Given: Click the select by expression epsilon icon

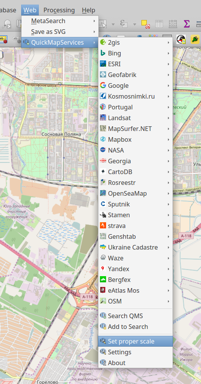Looking at the screenshot, I should tap(124, 24).
